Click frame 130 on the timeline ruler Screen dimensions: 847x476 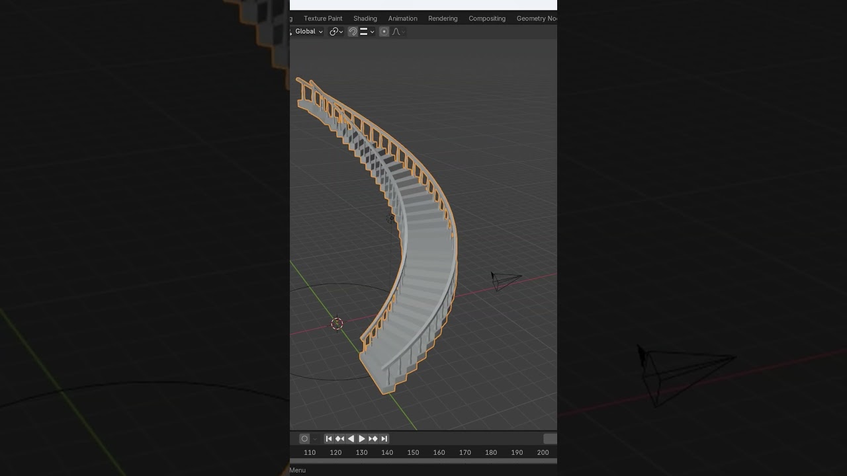(x=361, y=453)
